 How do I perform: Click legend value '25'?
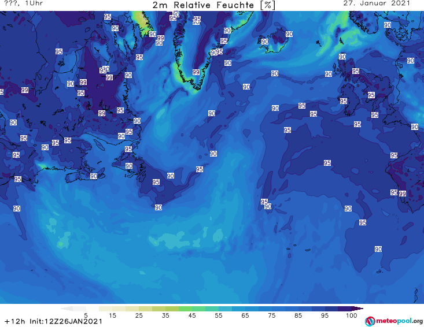tap(139, 315)
